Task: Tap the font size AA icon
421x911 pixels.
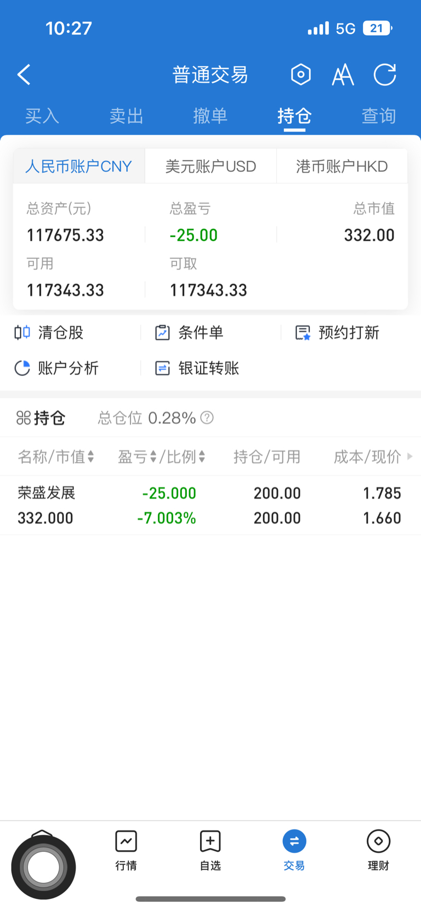Action: click(x=343, y=75)
